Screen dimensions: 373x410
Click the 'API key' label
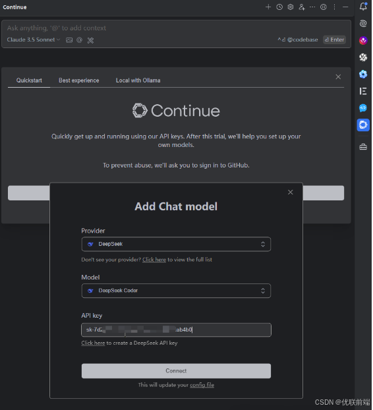[92, 316]
